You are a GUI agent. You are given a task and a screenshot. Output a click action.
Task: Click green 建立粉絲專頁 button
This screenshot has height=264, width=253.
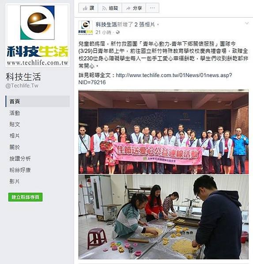click(x=25, y=197)
